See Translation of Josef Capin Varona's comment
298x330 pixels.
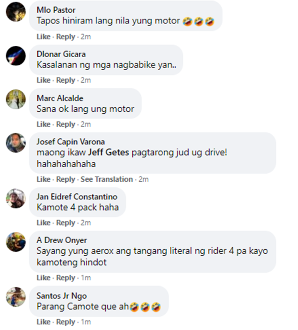click(106, 179)
